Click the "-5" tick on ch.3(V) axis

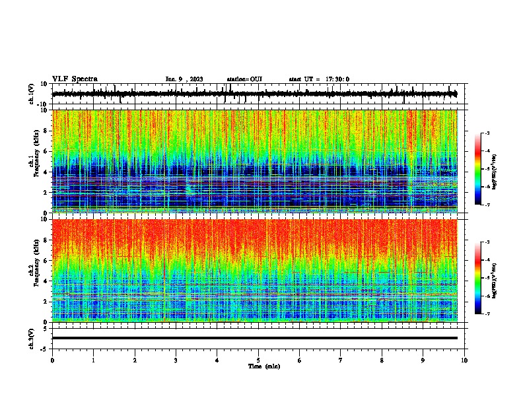point(45,349)
